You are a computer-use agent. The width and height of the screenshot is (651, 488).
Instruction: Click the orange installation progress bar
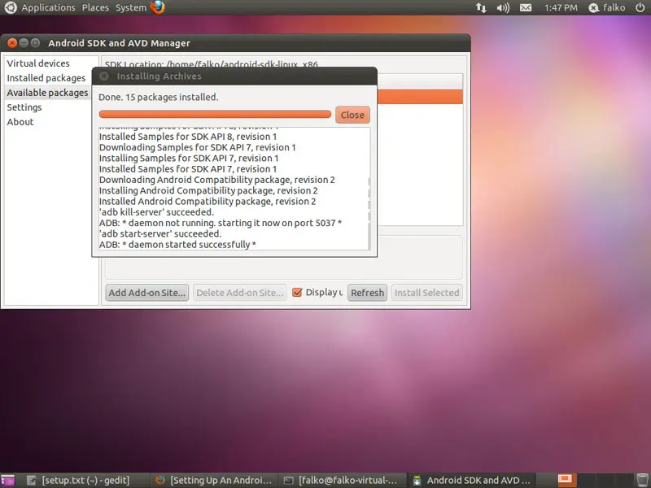pos(215,115)
